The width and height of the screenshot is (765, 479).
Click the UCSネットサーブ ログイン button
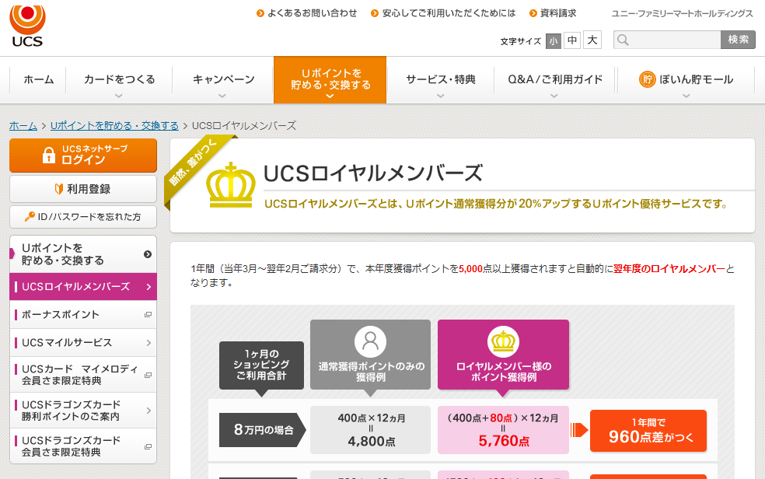click(83, 155)
